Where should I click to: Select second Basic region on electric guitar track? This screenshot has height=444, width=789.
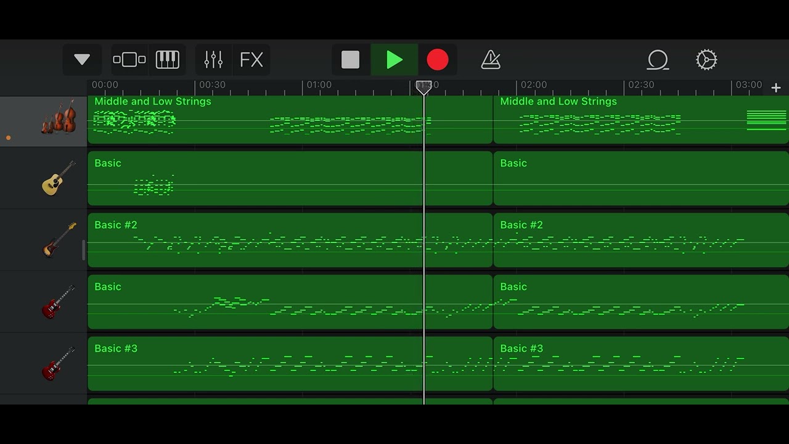coord(641,302)
